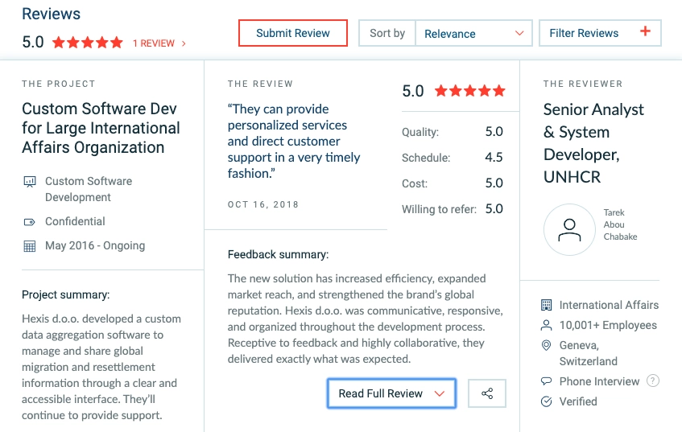This screenshot has height=432, width=682.
Task: Click the Confidential price tag icon
Action: [x=30, y=222]
